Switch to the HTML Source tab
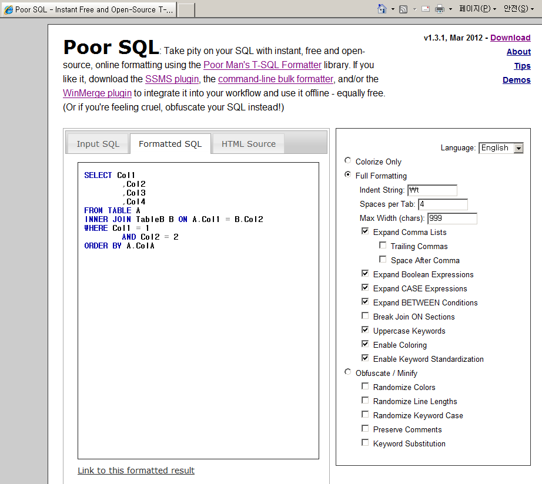The height and width of the screenshot is (484, 542). [x=249, y=144]
